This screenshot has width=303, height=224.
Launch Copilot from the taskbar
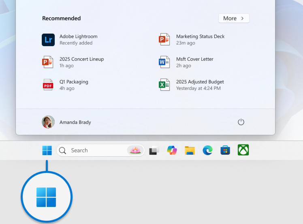click(x=172, y=150)
